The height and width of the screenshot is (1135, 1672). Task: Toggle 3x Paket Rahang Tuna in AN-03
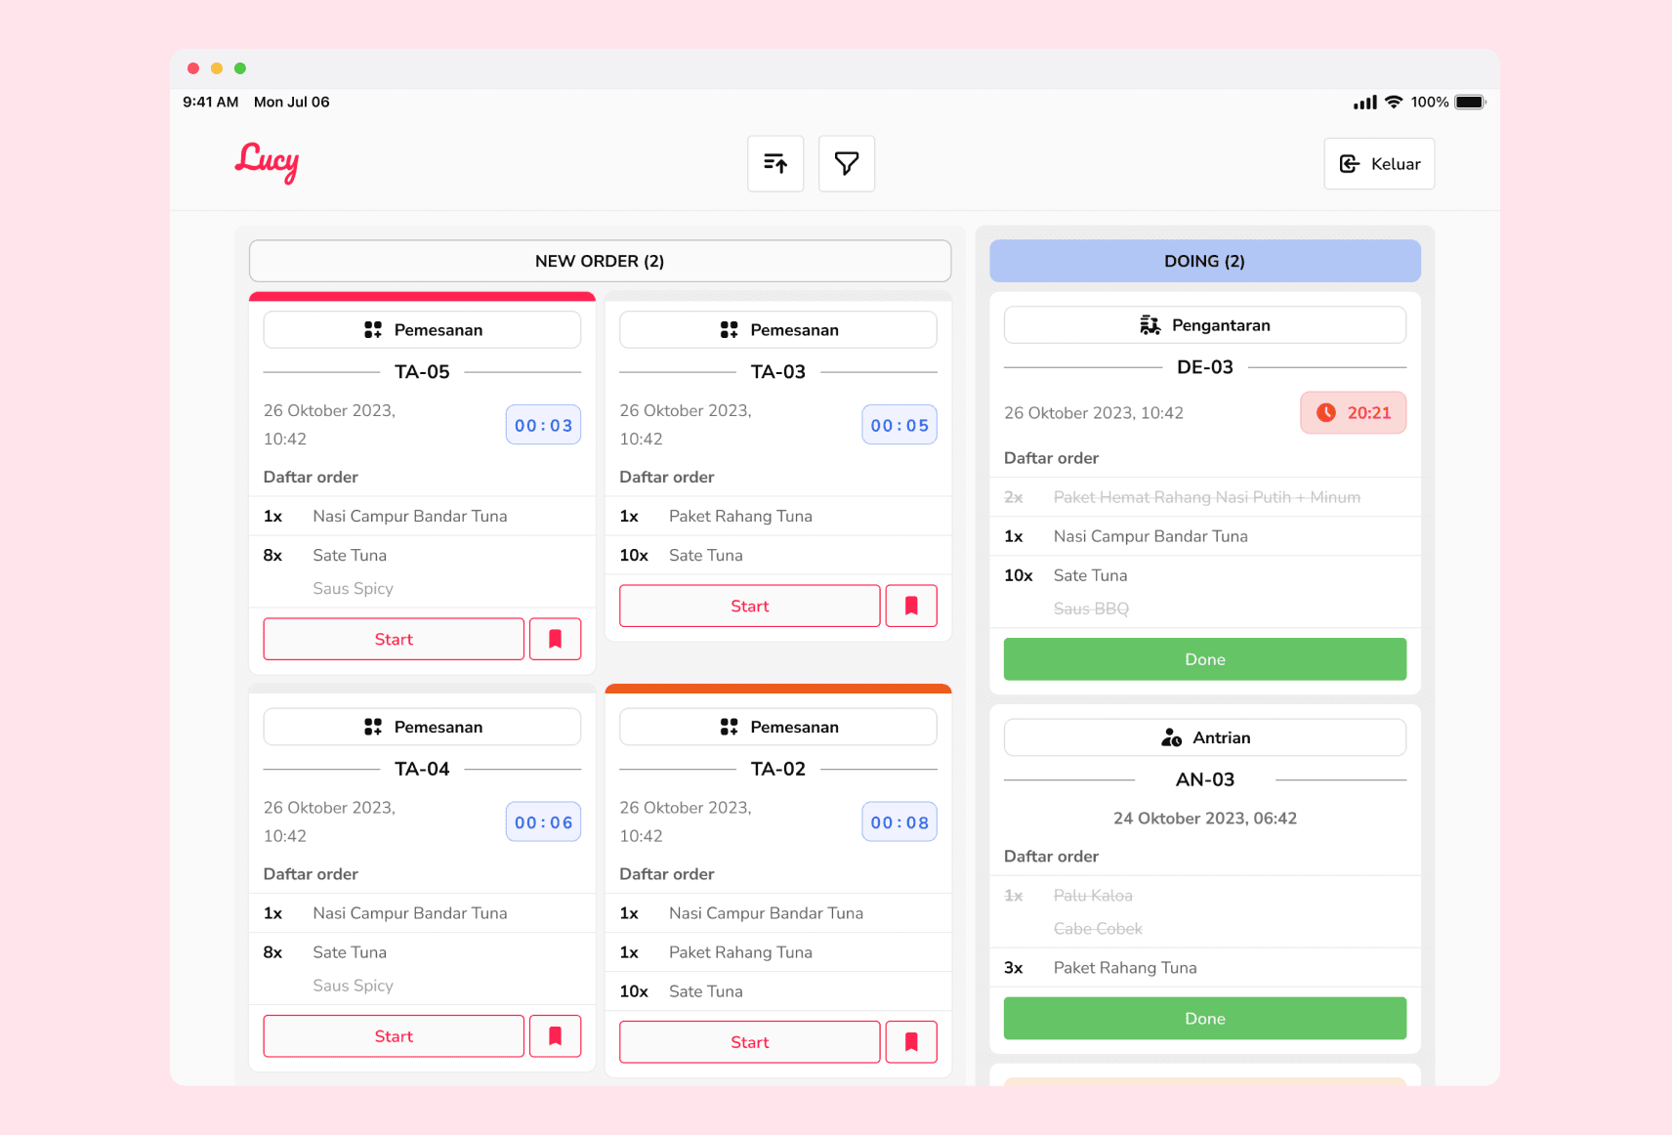point(1205,968)
